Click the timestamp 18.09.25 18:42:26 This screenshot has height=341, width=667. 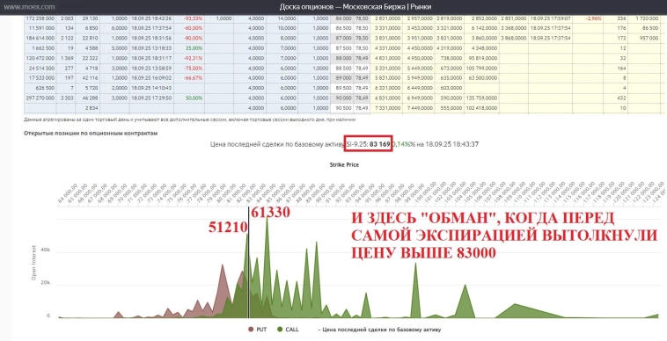point(151,18)
